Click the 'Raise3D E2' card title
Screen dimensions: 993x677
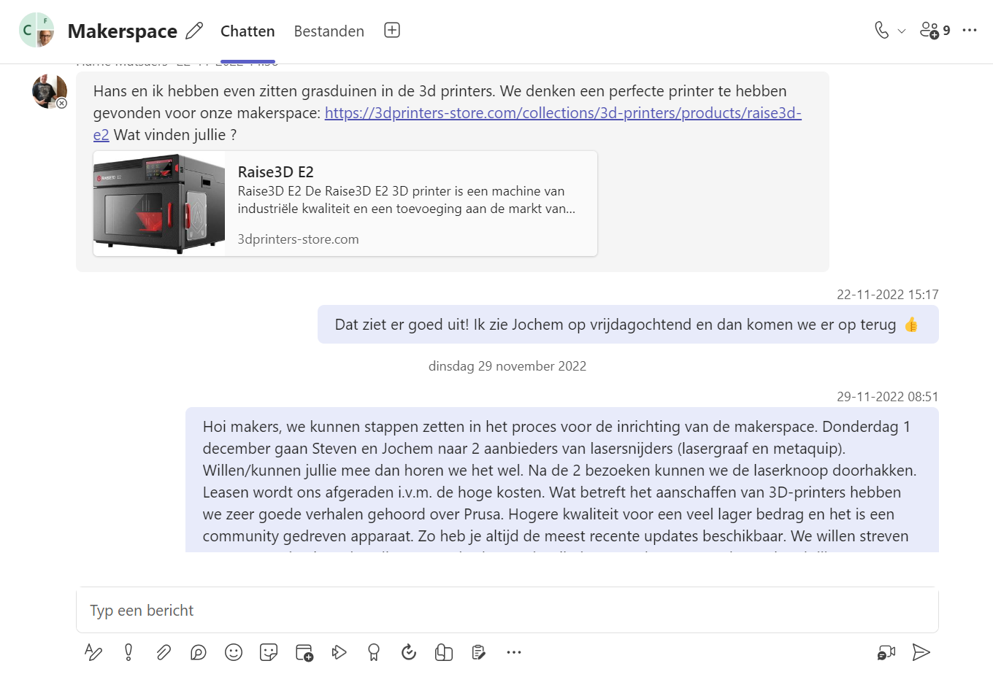(275, 172)
